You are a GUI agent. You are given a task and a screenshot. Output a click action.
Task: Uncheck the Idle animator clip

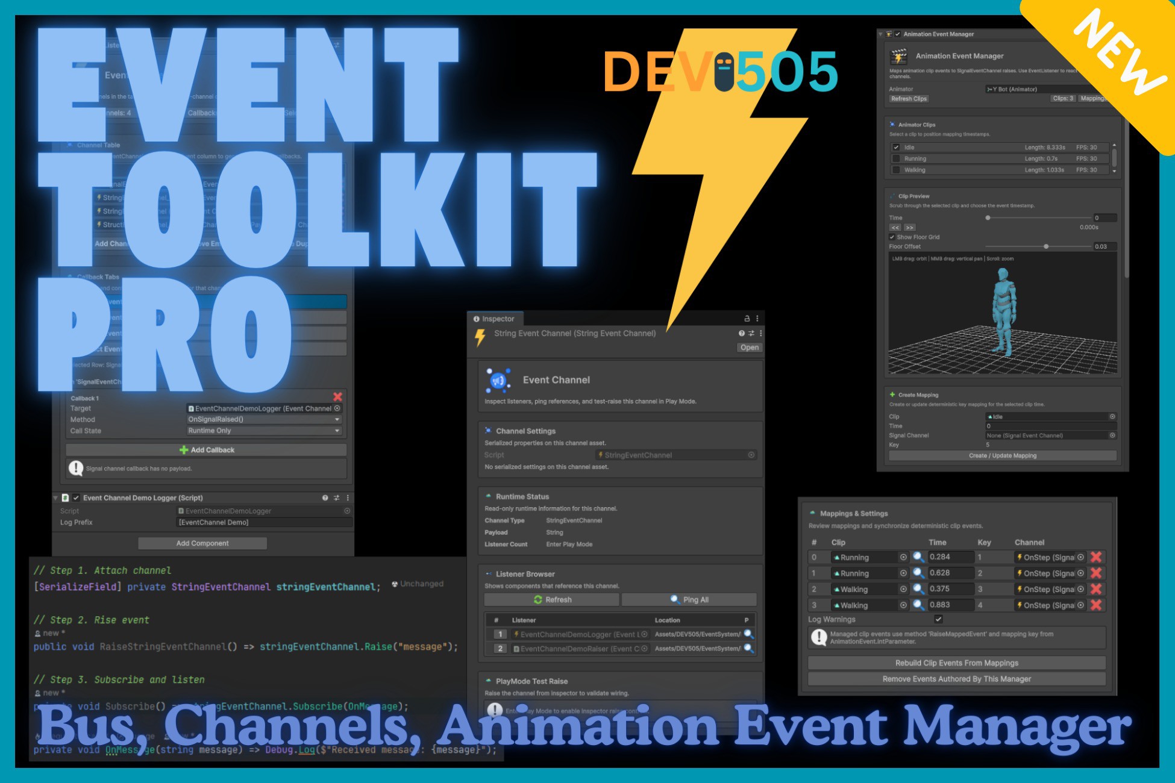pyautogui.click(x=896, y=148)
